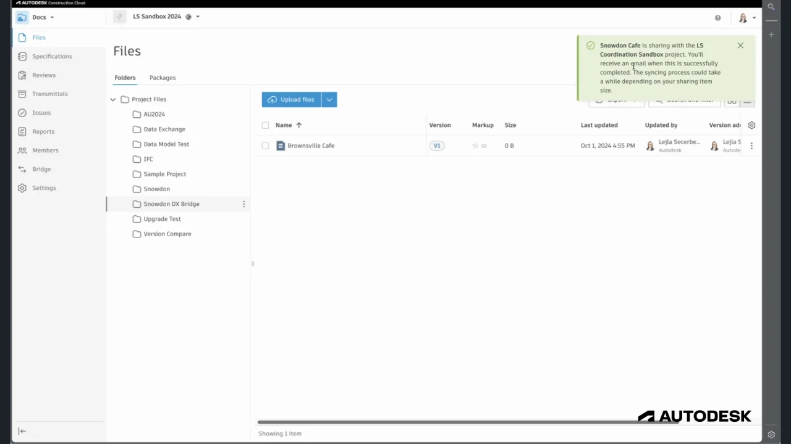The width and height of the screenshot is (791, 444).
Task: Collapse the Project Files tree
Action: click(x=113, y=99)
